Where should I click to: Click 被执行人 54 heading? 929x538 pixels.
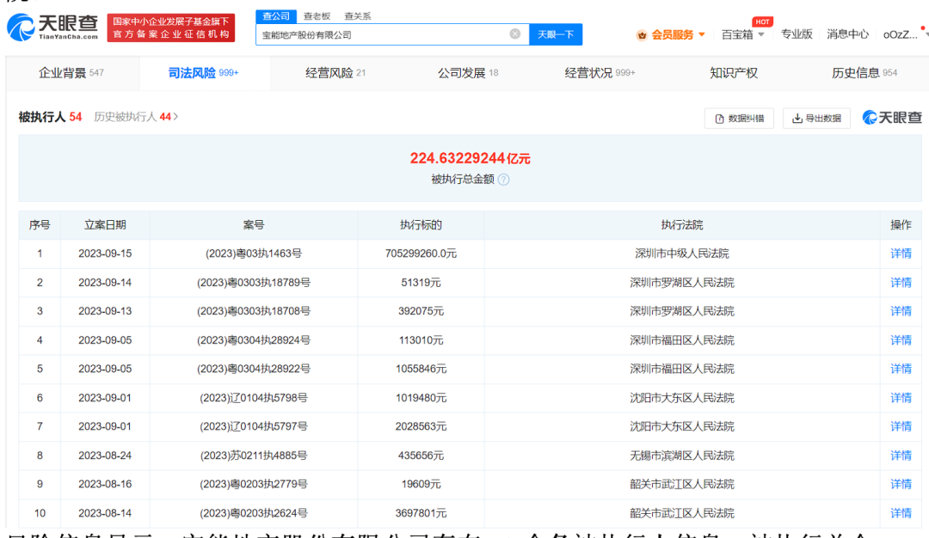click(51, 117)
